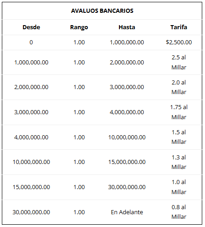Image resolution: width=205 pixels, height=227 pixels.
Task: Click Desde value 15,000,000.00
Action: (x=31, y=187)
